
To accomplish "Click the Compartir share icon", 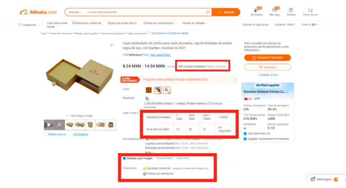I will click(74, 134).
